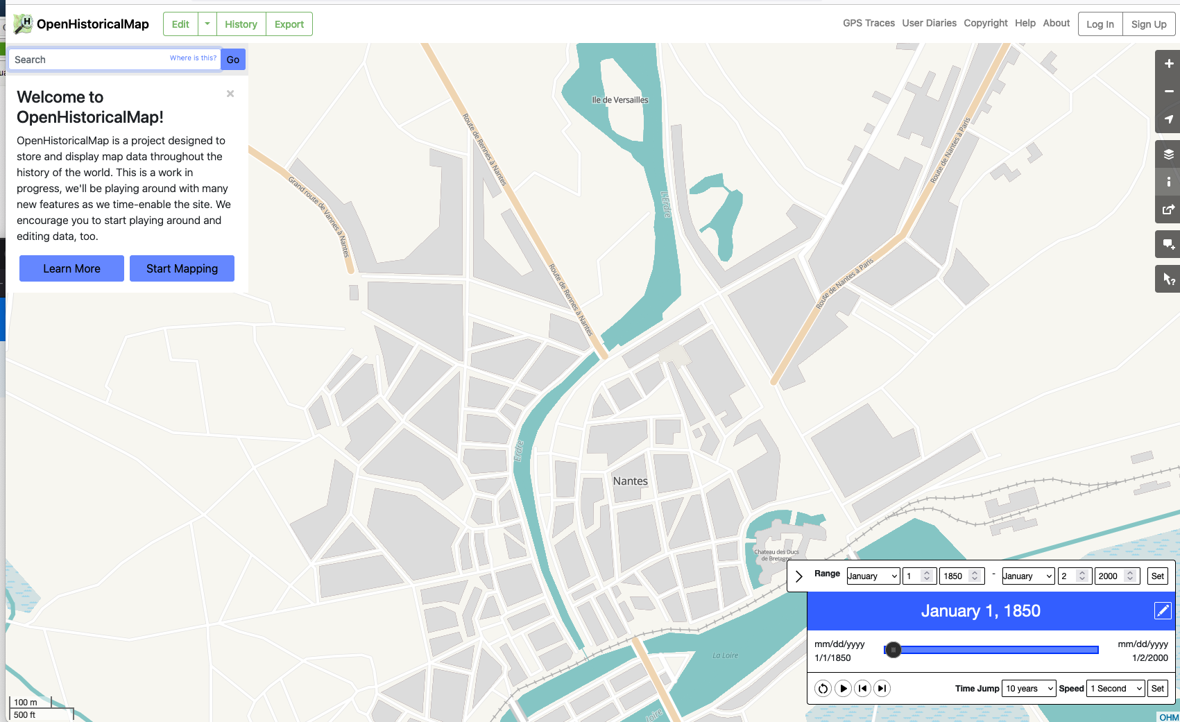Click the Learn More button
The width and height of the screenshot is (1180, 722).
click(x=71, y=268)
